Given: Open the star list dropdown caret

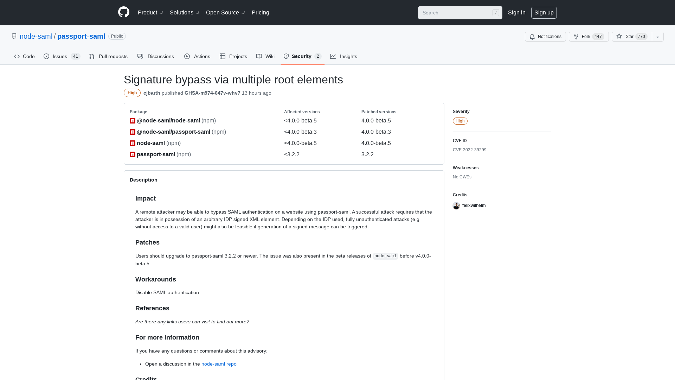Looking at the screenshot, I should 657,37.
